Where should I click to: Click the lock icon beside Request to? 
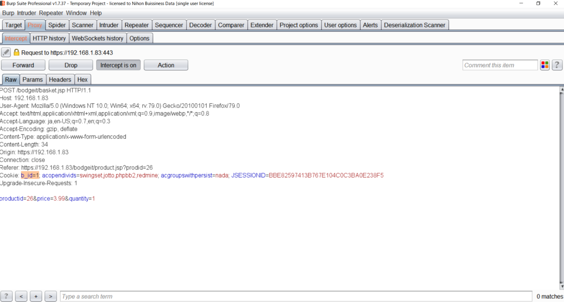pyautogui.click(x=16, y=53)
